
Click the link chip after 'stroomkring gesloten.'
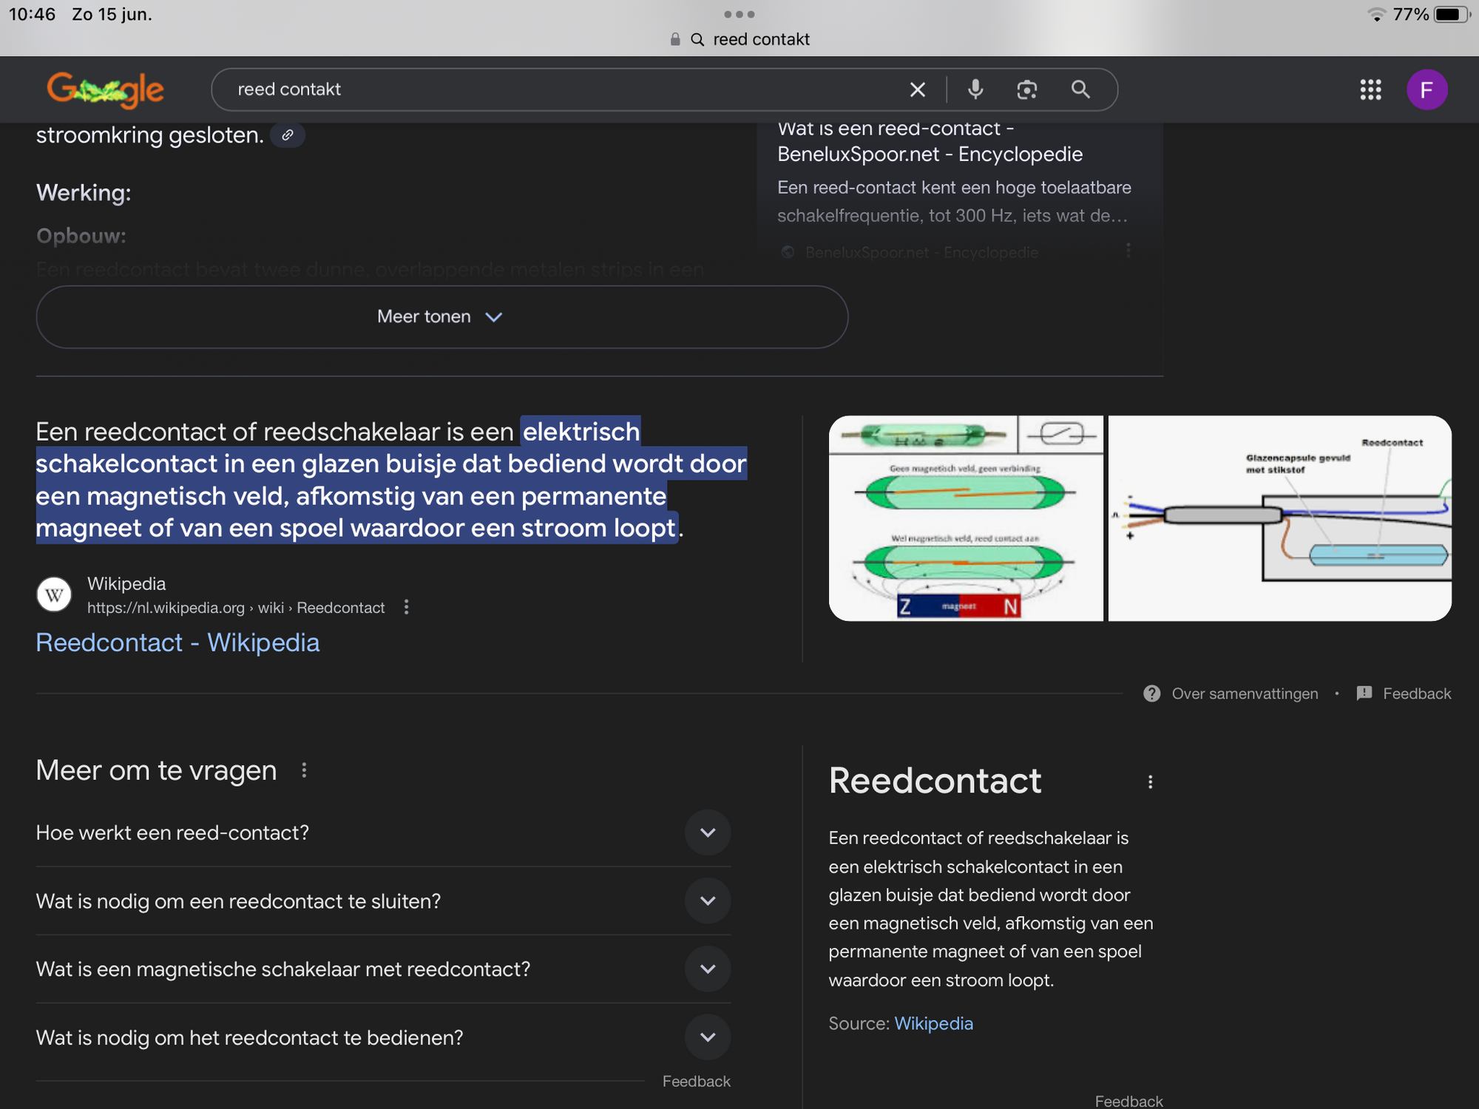(288, 135)
